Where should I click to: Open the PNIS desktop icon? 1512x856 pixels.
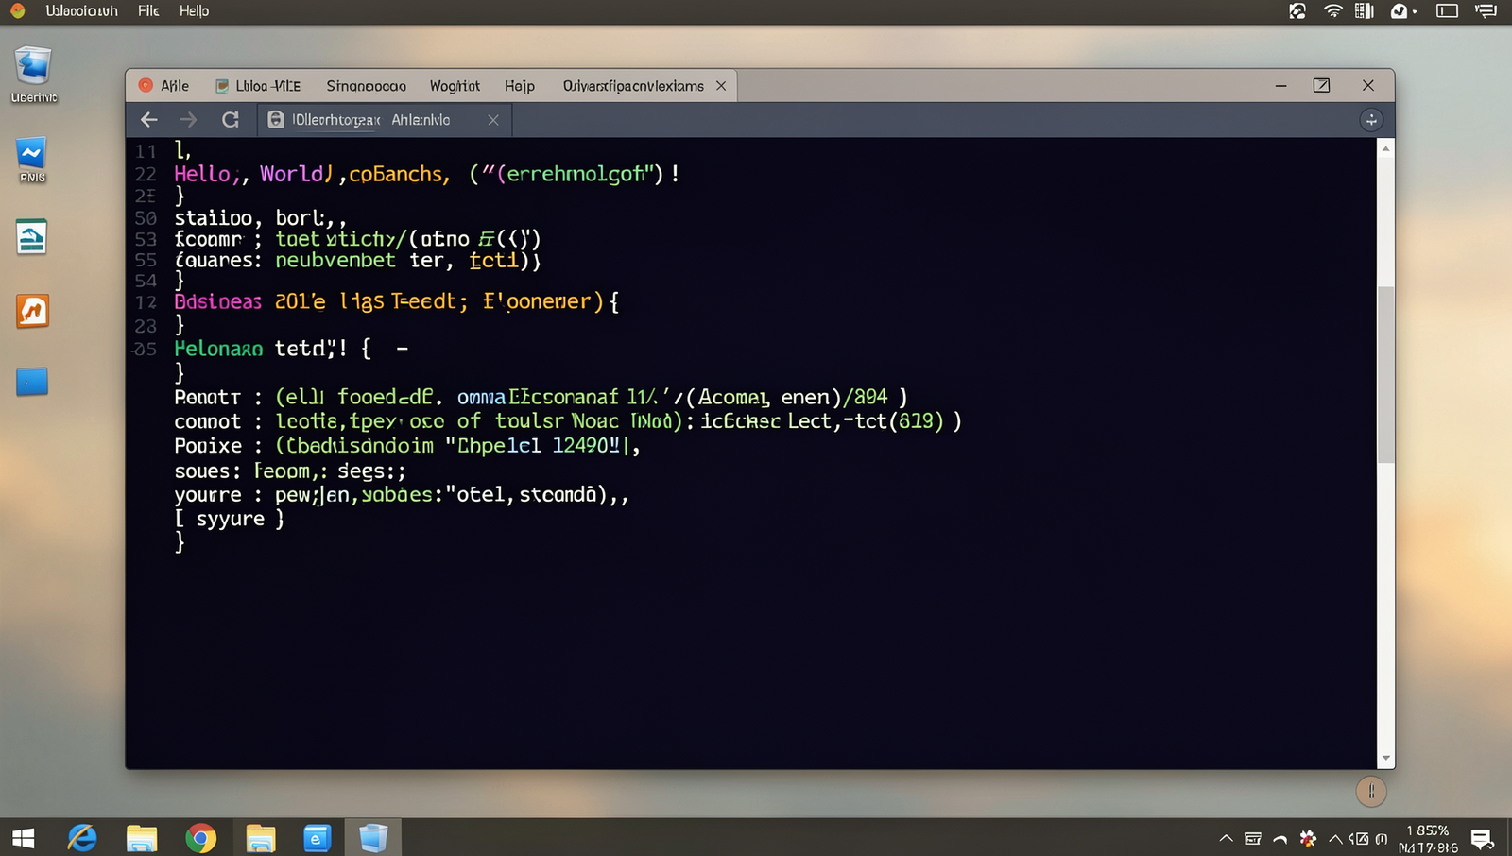tap(32, 160)
